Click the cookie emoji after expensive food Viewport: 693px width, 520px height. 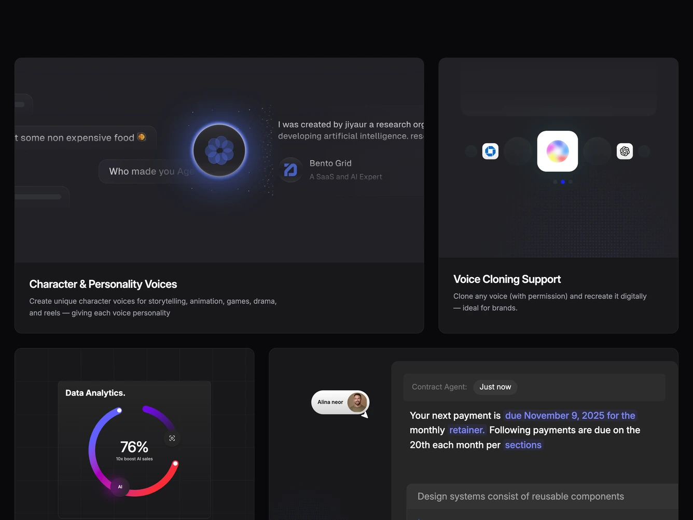(x=141, y=137)
